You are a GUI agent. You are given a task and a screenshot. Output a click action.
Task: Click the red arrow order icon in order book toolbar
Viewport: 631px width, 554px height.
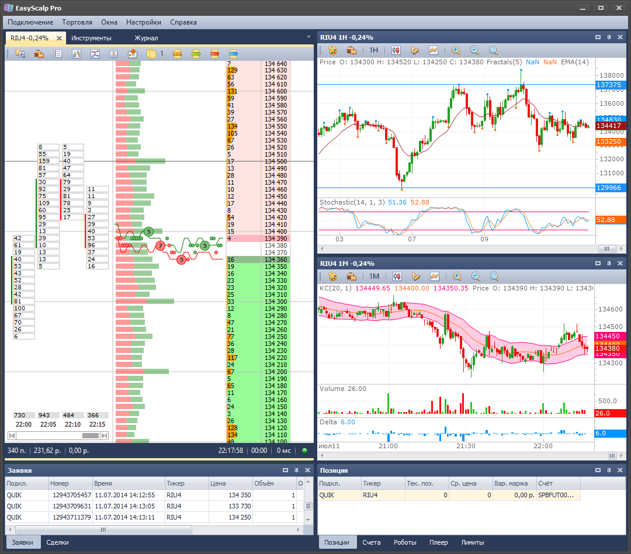point(214,54)
